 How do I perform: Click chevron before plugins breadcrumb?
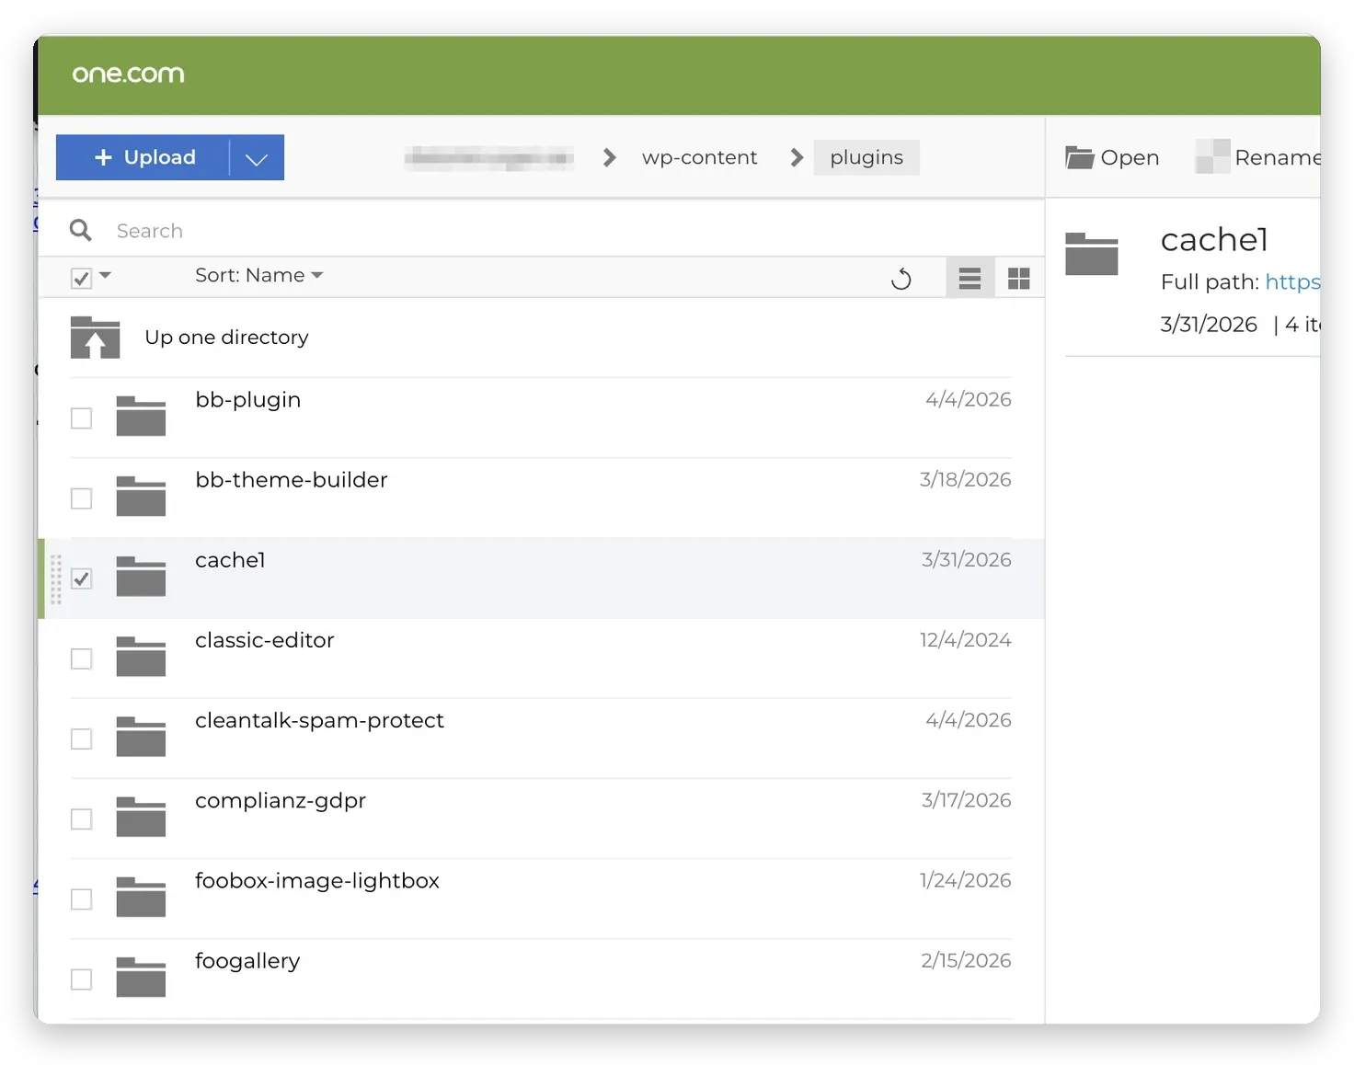coord(797,158)
